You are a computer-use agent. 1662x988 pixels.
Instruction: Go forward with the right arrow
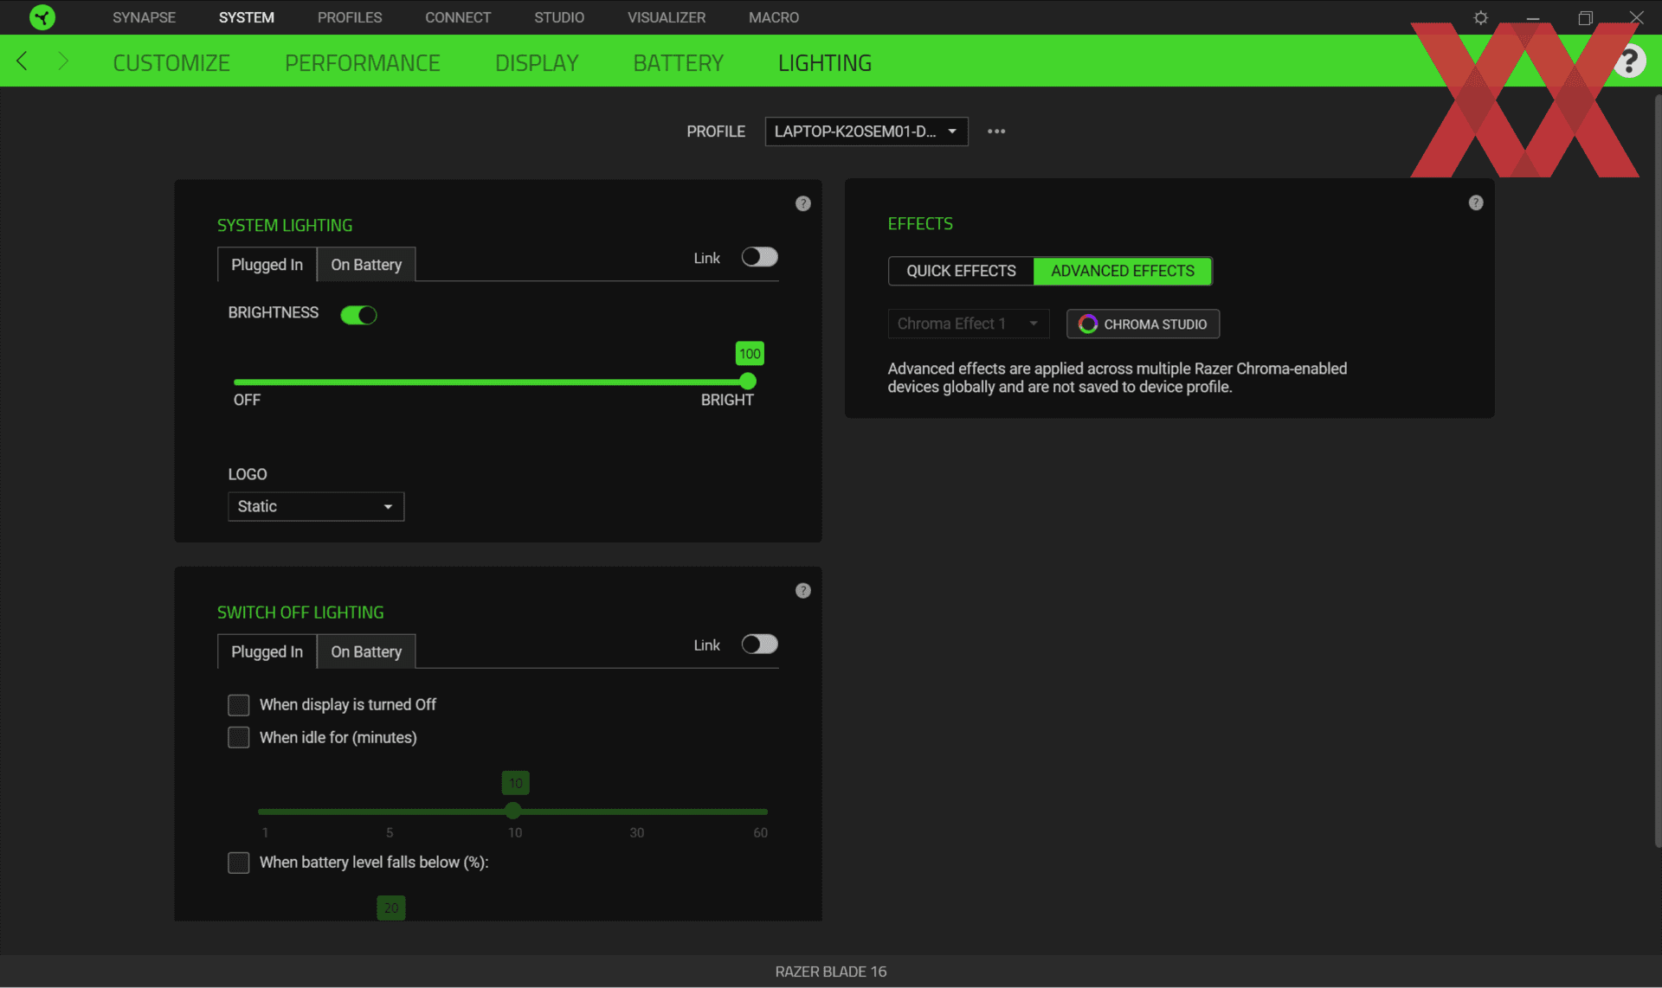[62, 61]
